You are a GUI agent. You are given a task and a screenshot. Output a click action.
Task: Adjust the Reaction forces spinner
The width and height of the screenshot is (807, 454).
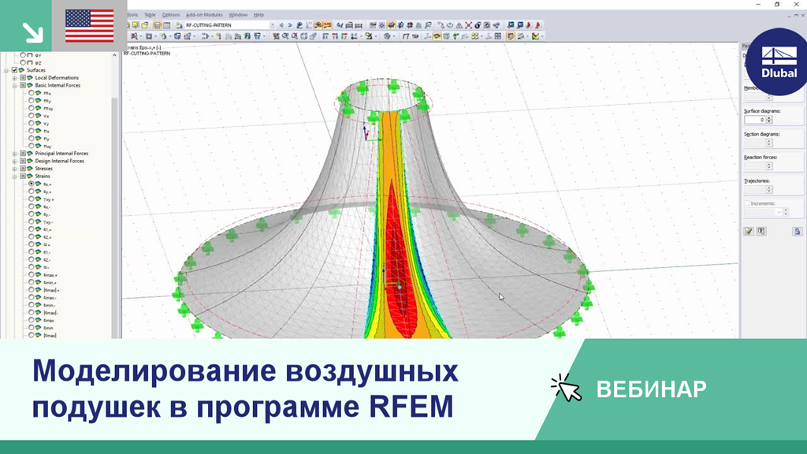click(x=769, y=166)
